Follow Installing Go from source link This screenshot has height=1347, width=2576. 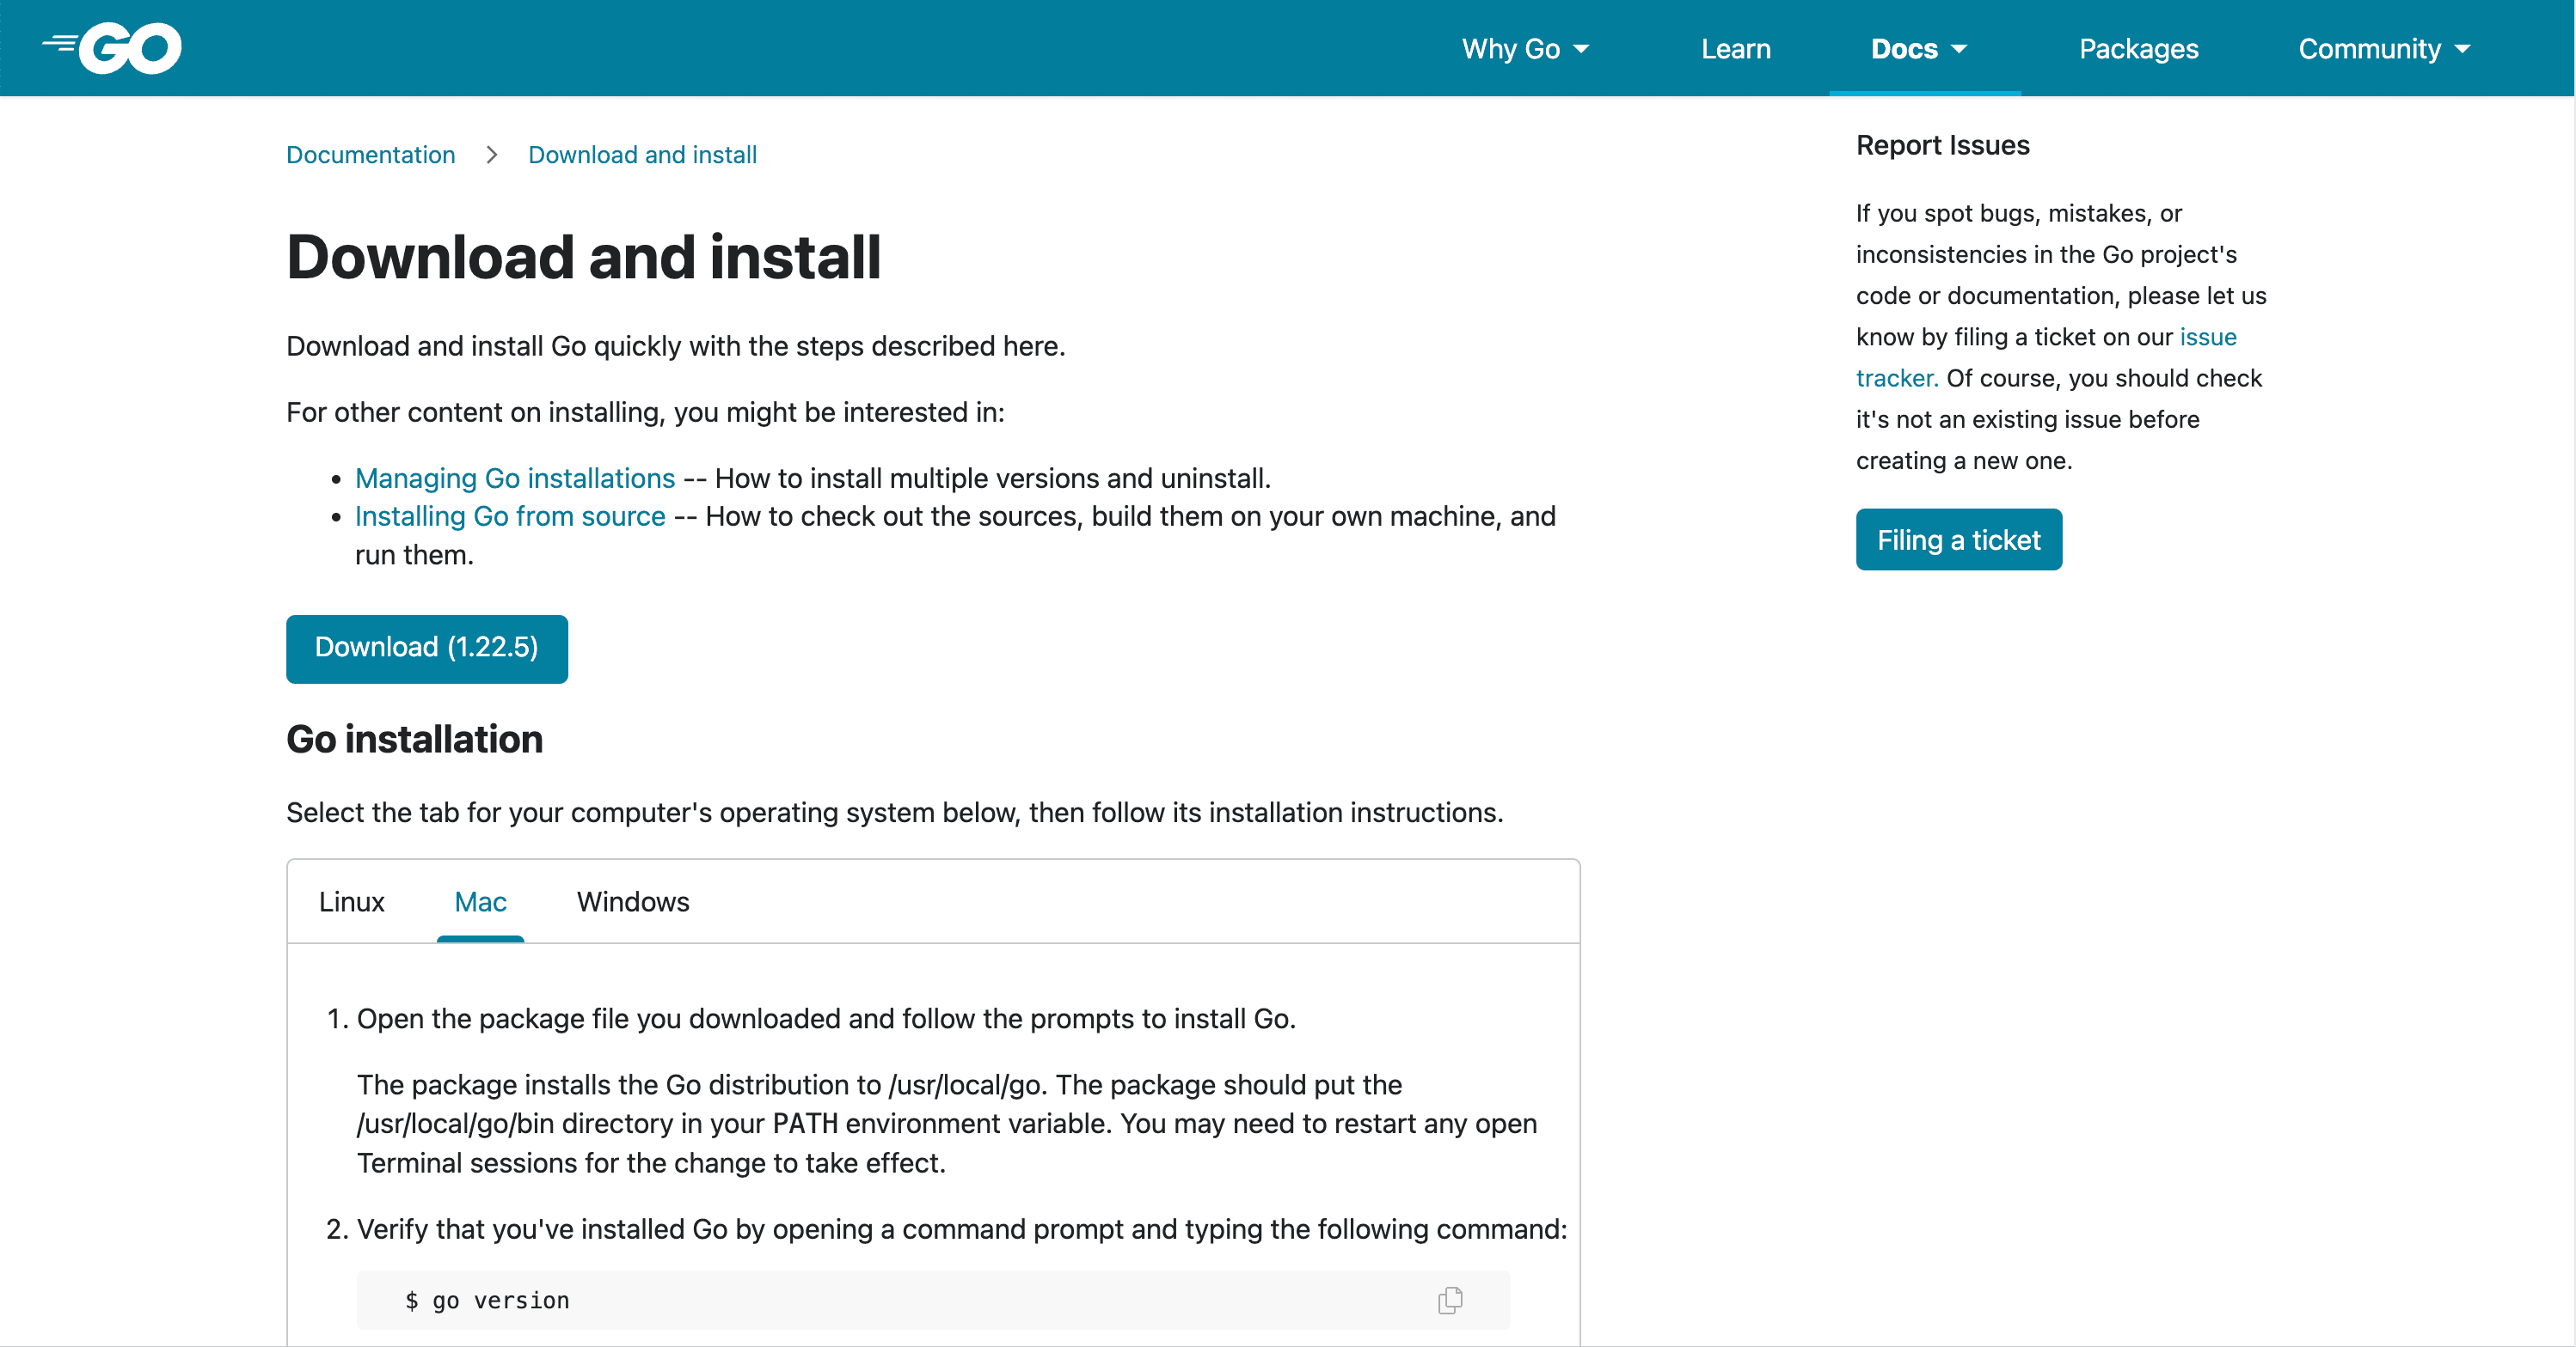pyautogui.click(x=510, y=515)
